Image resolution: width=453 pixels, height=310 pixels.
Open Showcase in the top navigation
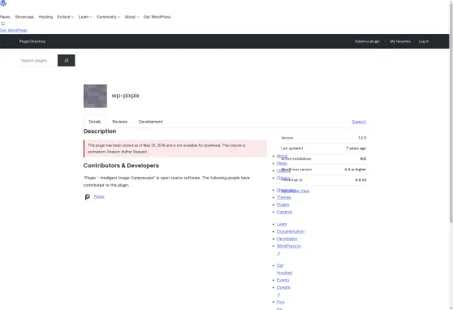(24, 17)
